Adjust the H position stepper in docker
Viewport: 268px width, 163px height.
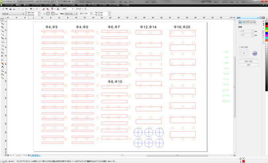point(253,31)
